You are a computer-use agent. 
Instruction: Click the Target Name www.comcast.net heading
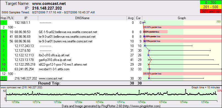coord(49,4)
